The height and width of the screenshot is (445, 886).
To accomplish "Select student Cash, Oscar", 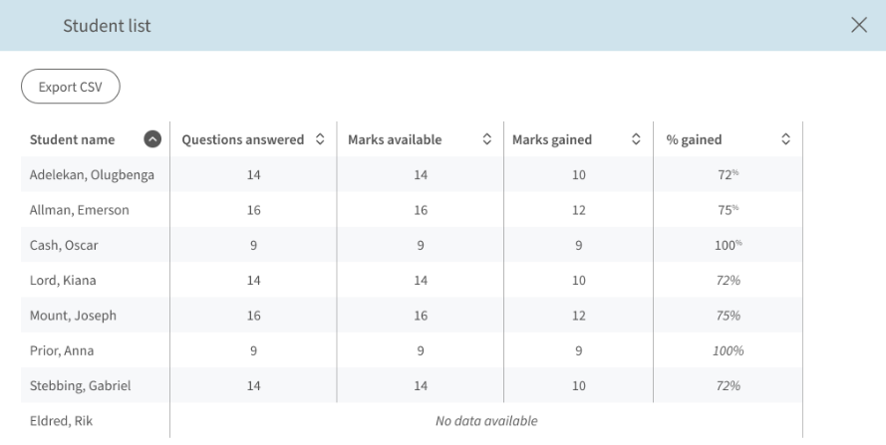I will (64, 245).
